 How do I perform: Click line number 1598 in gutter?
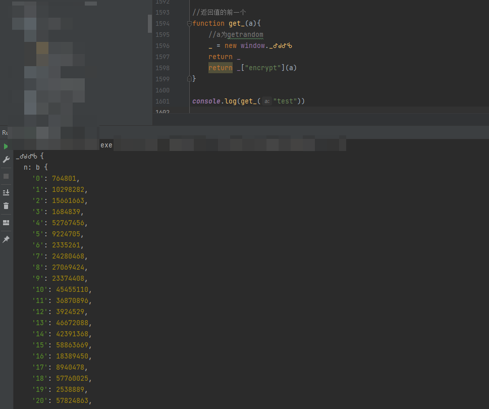pyautogui.click(x=162, y=68)
